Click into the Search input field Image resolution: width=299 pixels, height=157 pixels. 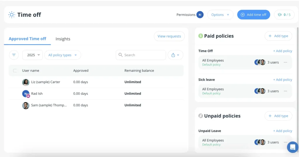143,55
